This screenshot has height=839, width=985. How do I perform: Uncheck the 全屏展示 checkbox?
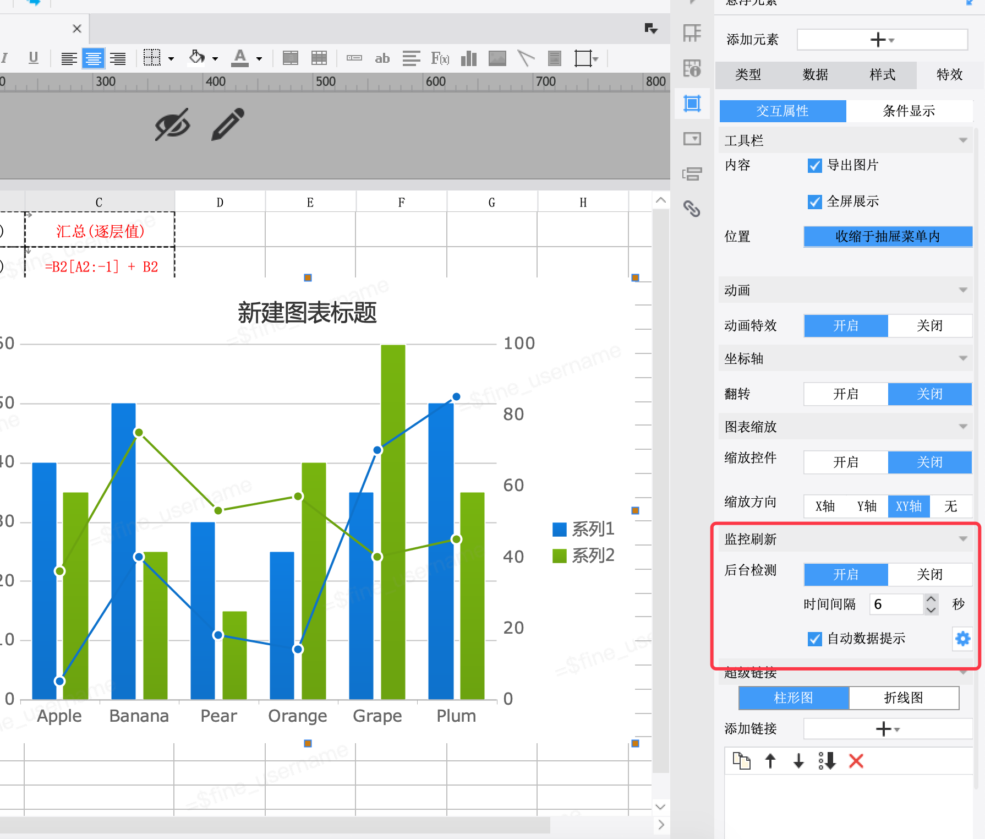point(814,201)
